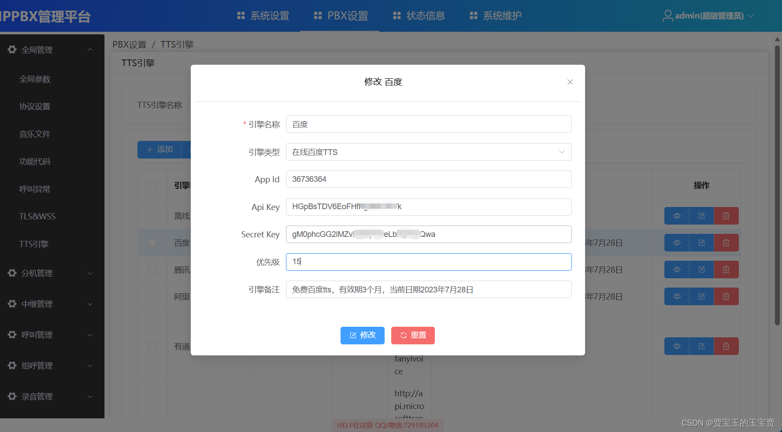The width and height of the screenshot is (782, 432).
Task: Toggle the select-all table header checkbox
Action: 152,185
